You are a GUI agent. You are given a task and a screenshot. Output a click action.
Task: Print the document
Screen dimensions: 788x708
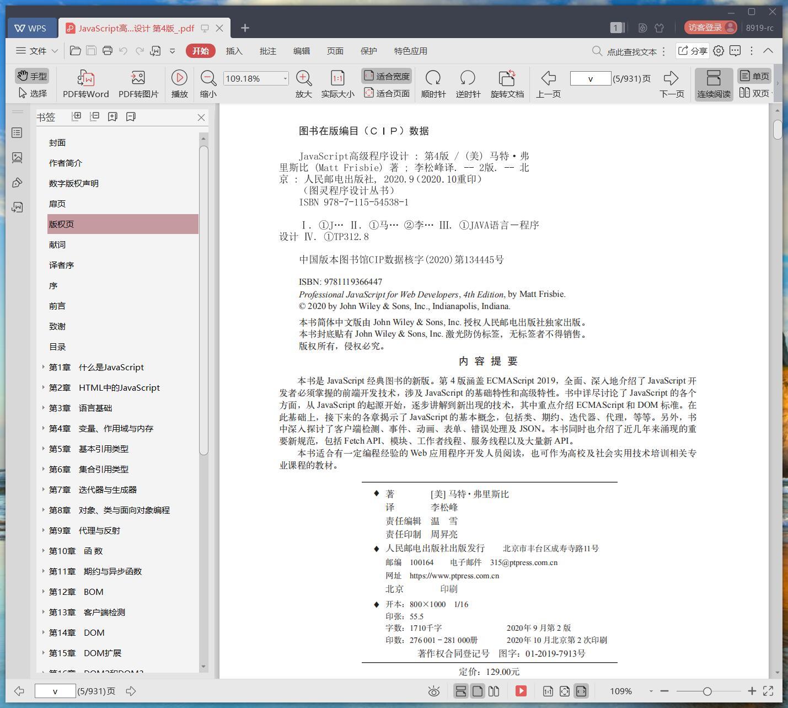[108, 51]
